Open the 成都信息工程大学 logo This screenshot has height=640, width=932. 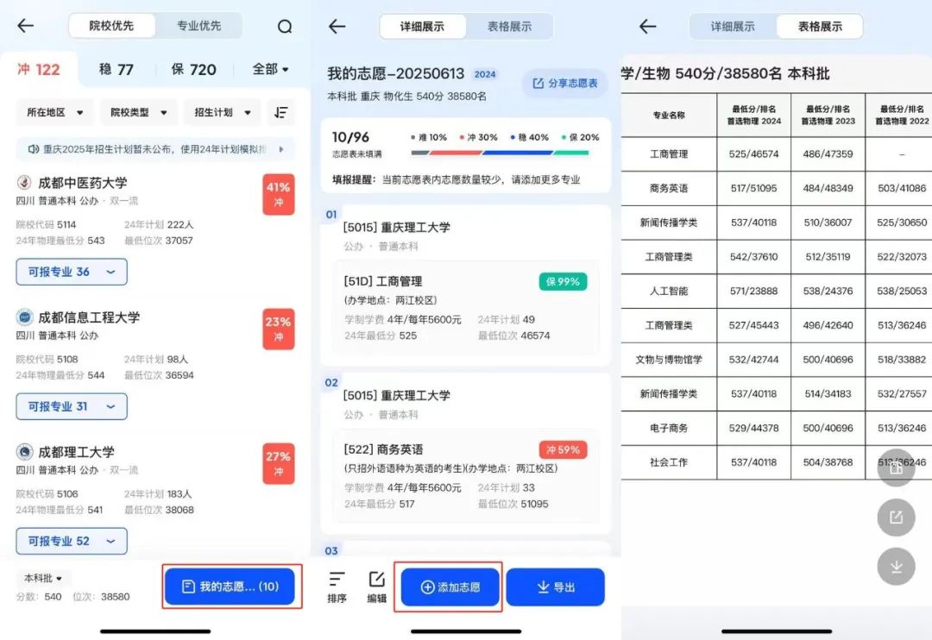tap(24, 317)
